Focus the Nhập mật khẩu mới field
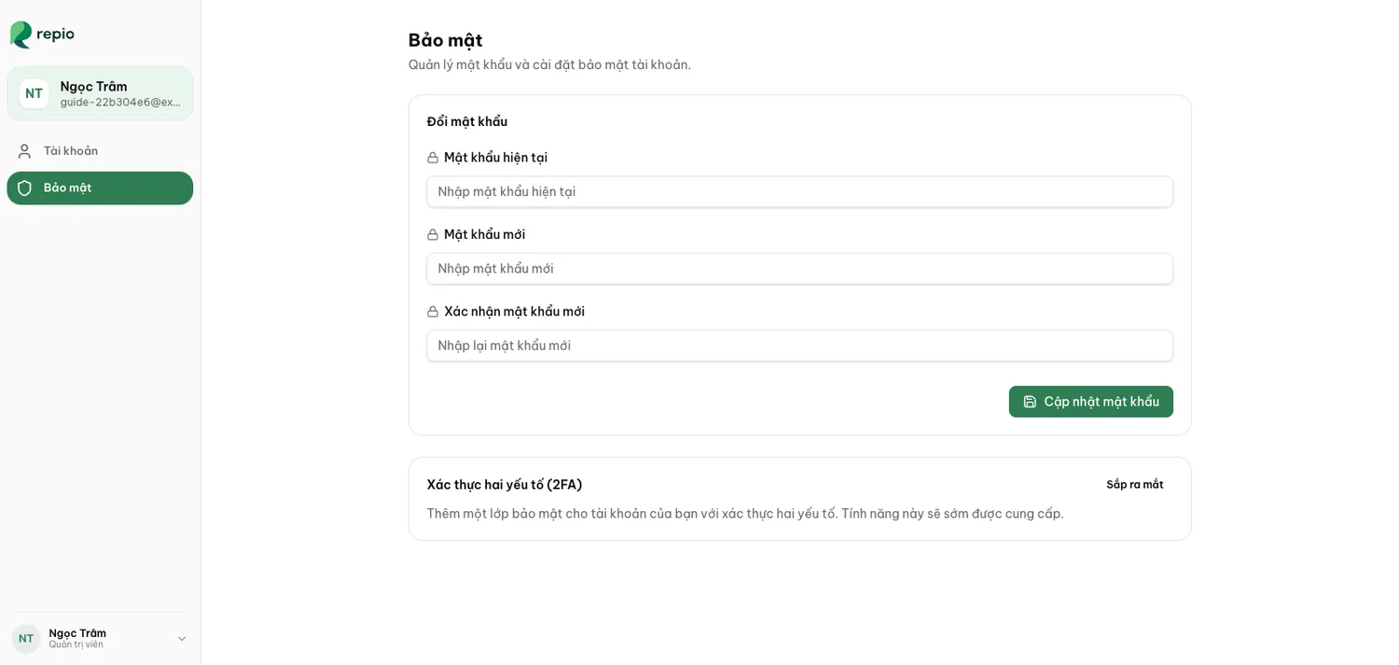Viewport: 1399px width, 665px height. click(x=799, y=269)
